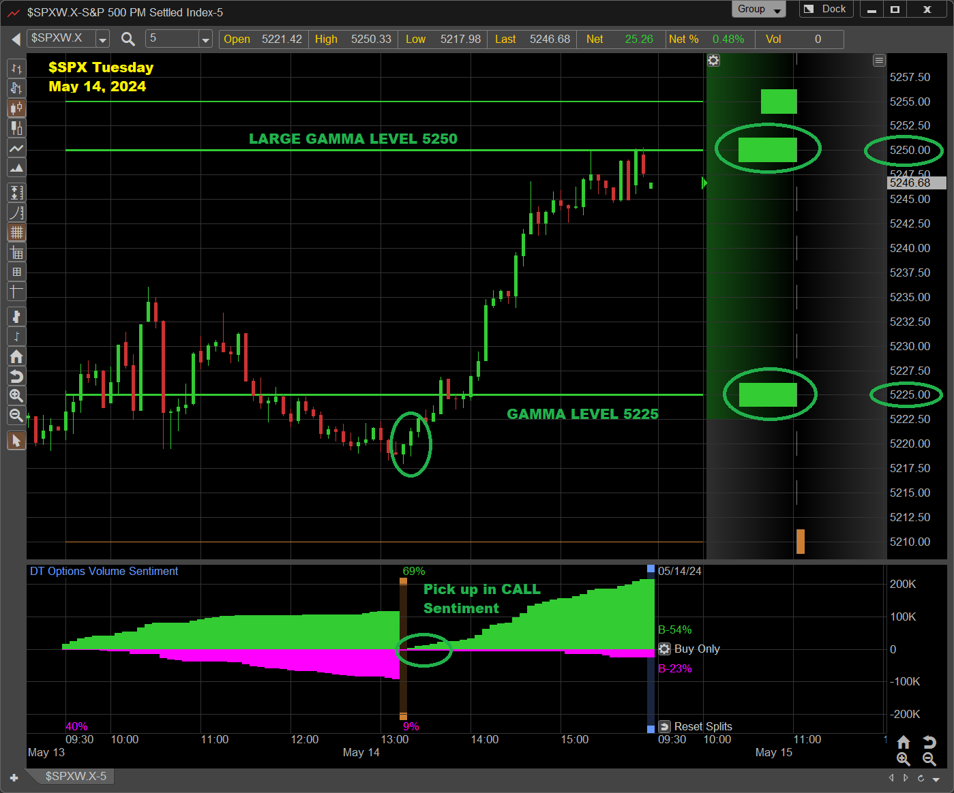This screenshot has height=793, width=954.
Task: Click the High value 5250.33
Action: 371,39
